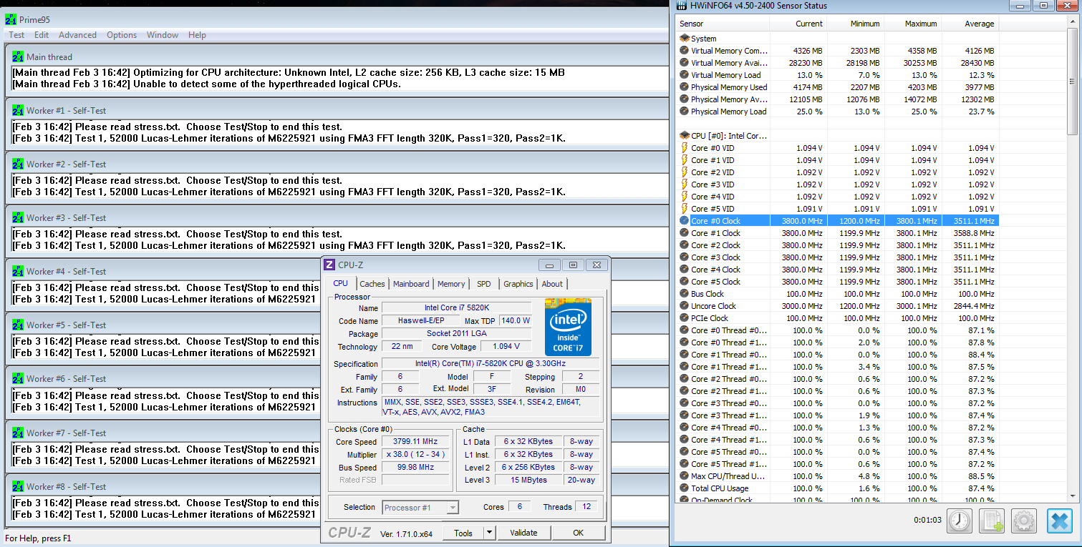Click the Worker #1 window icon in Prime95
The height and width of the screenshot is (547, 1082).
18,110
